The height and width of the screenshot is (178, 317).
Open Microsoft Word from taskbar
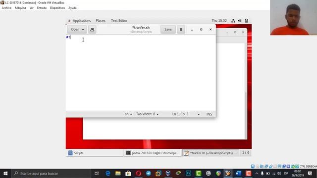pyautogui.click(x=238, y=174)
